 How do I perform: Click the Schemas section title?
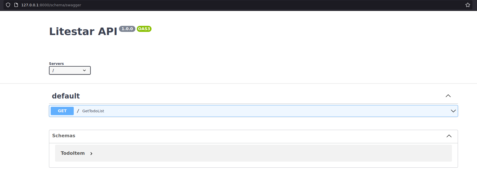click(64, 136)
